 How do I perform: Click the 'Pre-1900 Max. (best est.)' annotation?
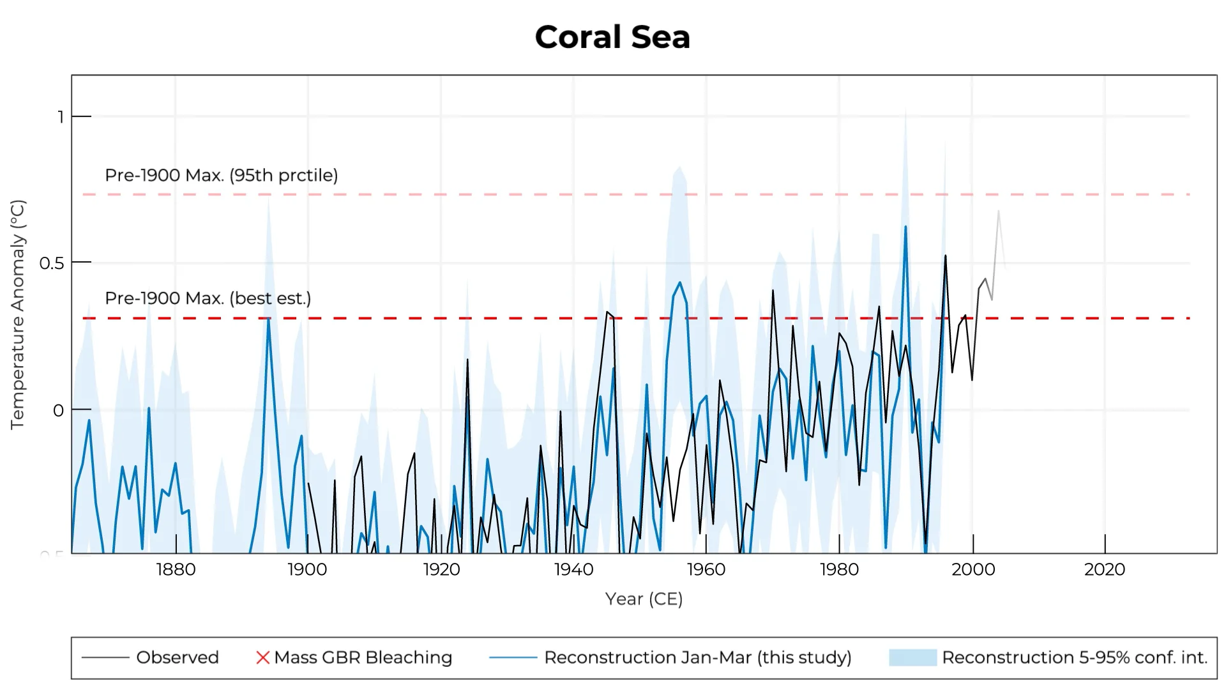click(x=208, y=298)
